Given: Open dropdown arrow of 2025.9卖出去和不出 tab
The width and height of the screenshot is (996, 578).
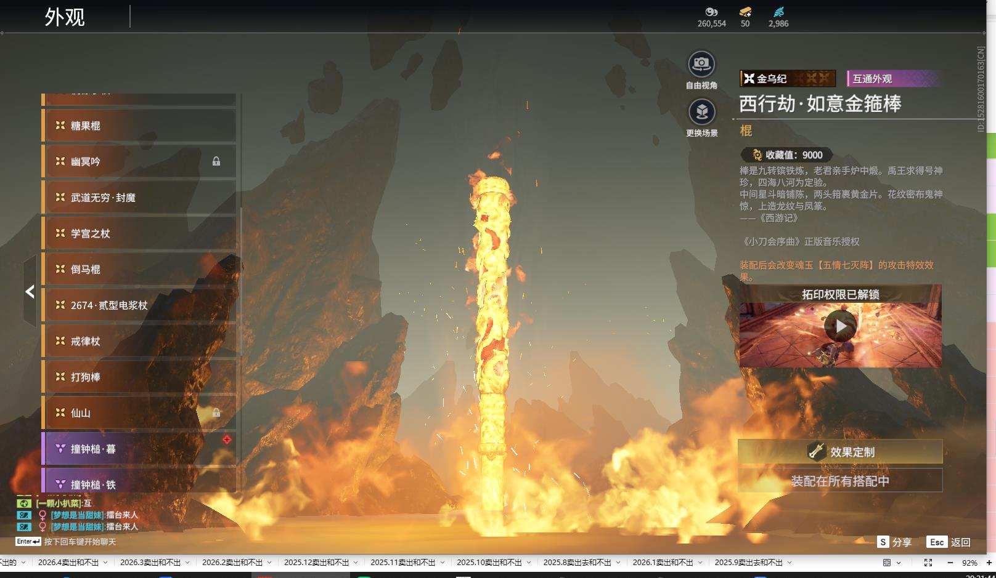Looking at the screenshot, I should tap(790, 563).
